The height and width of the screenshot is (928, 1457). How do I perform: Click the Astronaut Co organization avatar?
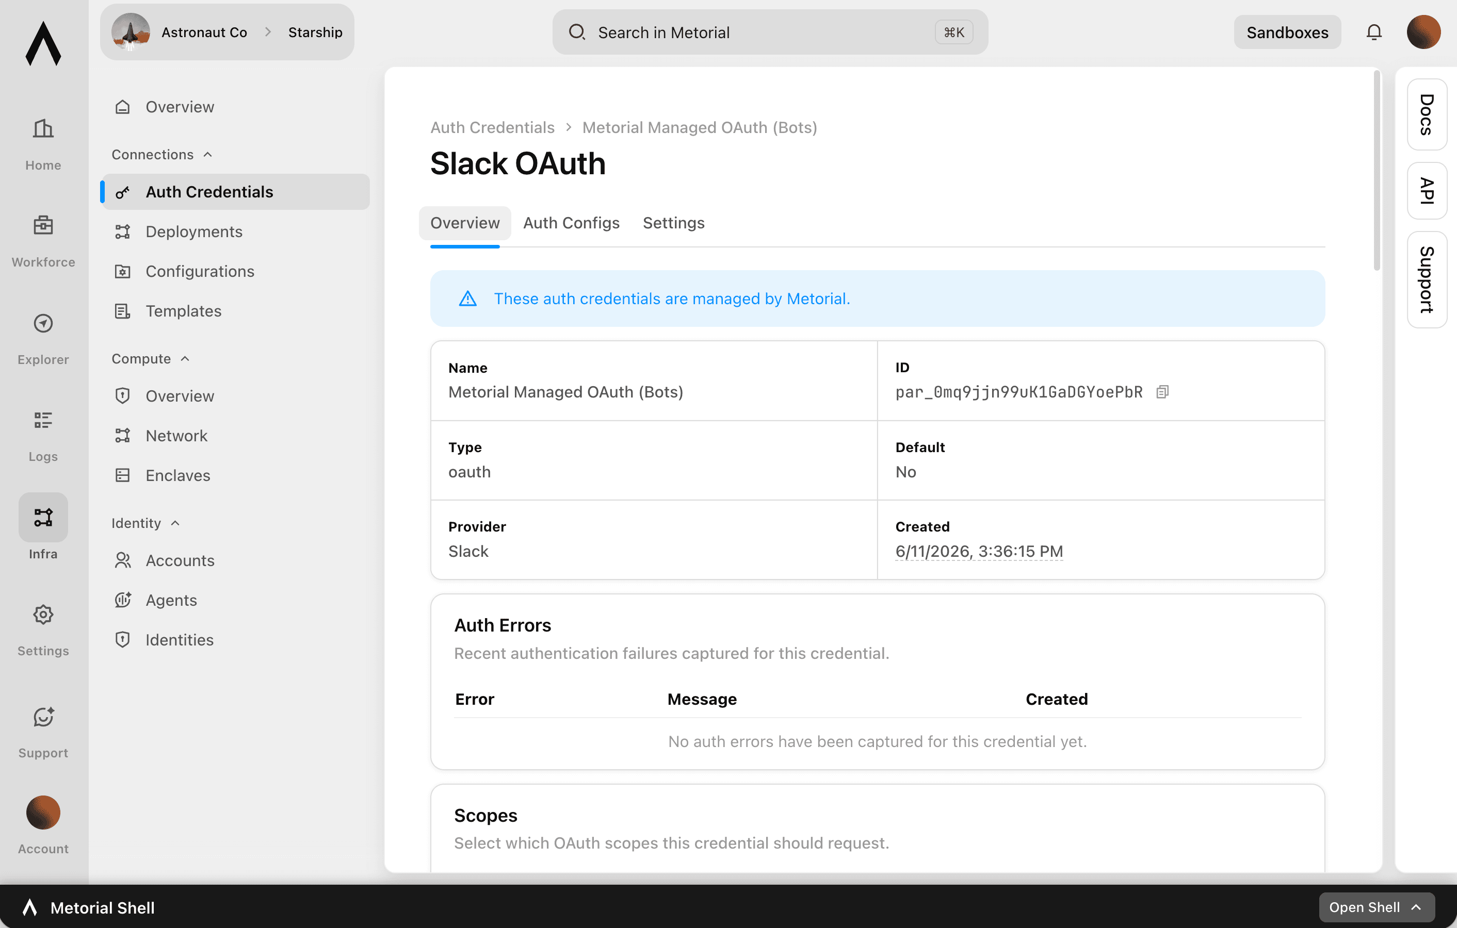[131, 32]
